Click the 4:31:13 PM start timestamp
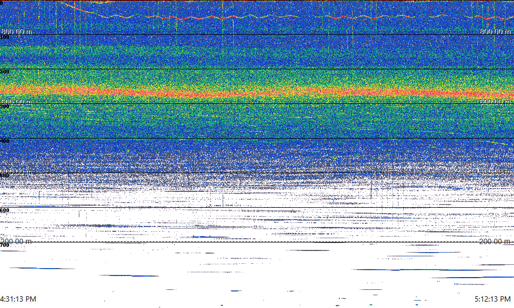514x308 pixels. pos(18,299)
